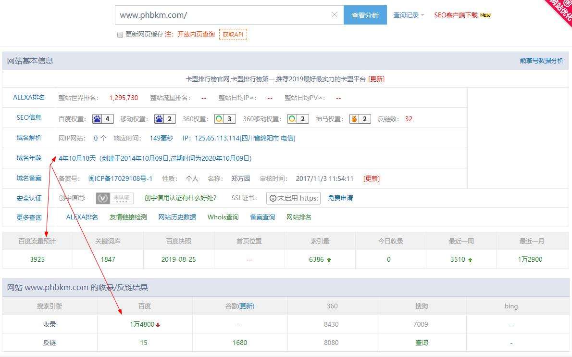Click the ICP number 闽ICP备17029108号-1
572x357 pixels.
click(x=120, y=178)
